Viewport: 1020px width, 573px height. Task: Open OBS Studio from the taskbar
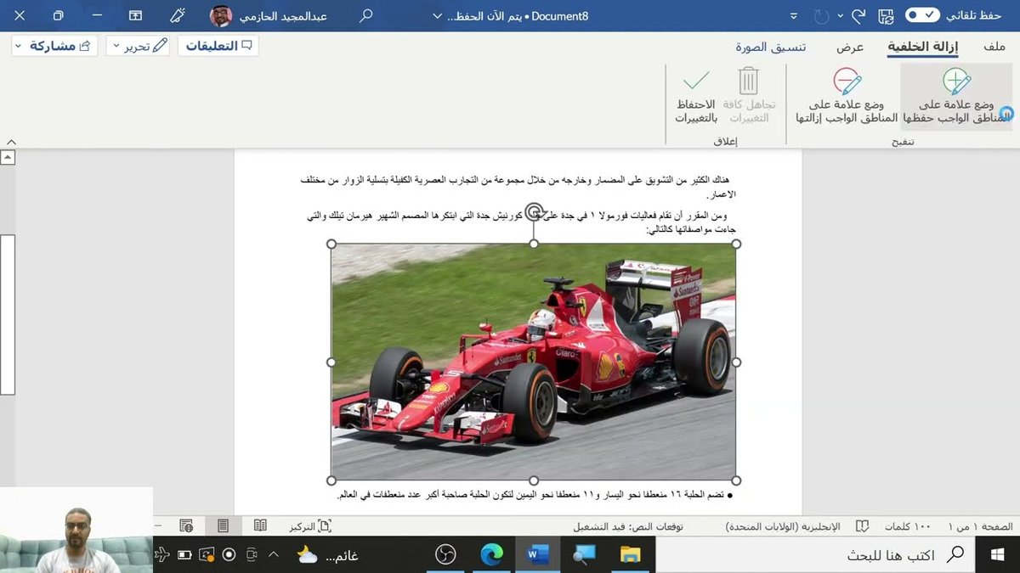pos(445,555)
